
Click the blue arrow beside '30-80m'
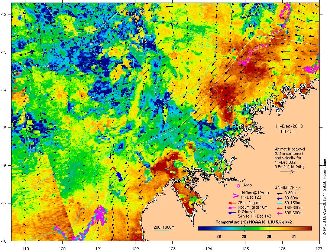pos(280,198)
